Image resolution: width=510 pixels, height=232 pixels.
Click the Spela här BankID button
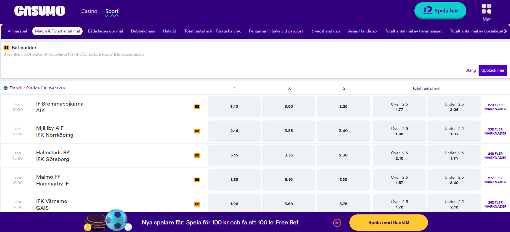pos(440,11)
